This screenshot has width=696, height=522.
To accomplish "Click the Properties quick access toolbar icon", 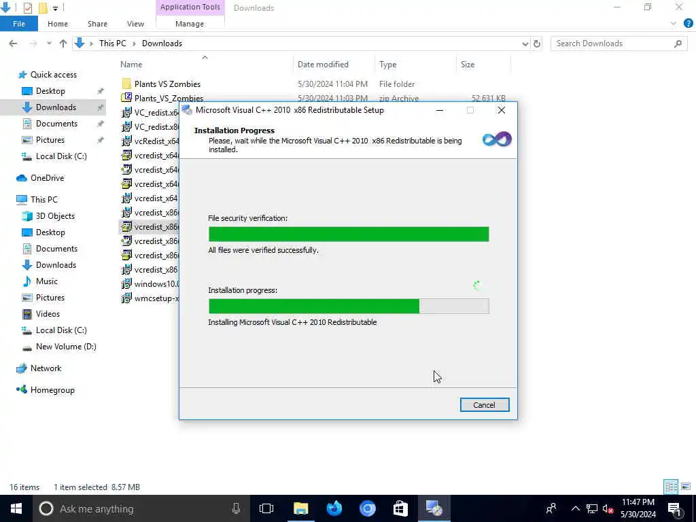I will 27,7.
